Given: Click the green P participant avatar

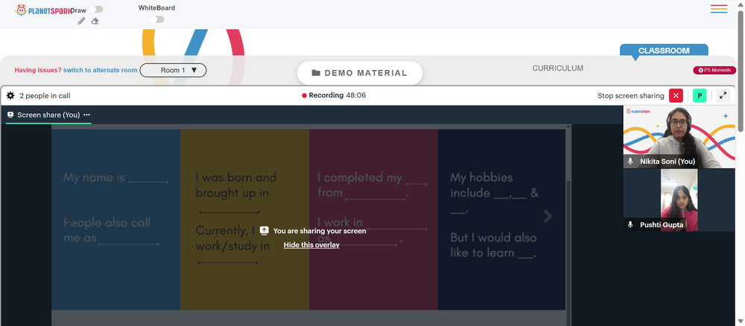Looking at the screenshot, I should (x=700, y=95).
